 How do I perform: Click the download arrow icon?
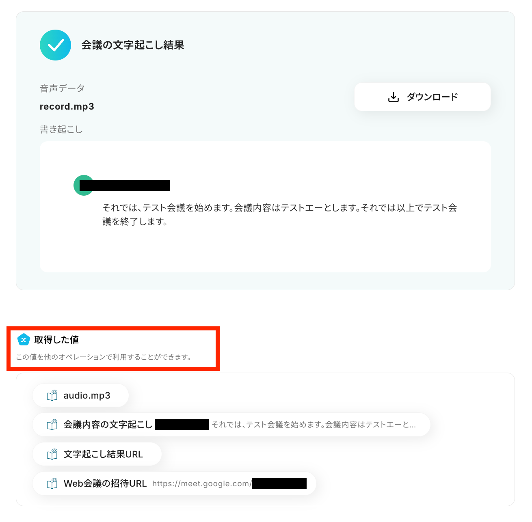[x=394, y=97]
